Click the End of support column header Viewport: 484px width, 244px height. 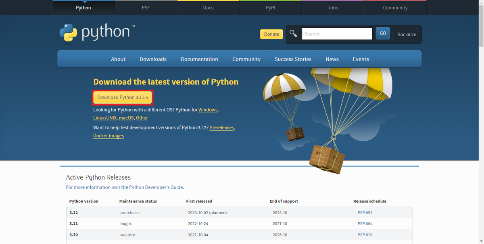[284, 201]
